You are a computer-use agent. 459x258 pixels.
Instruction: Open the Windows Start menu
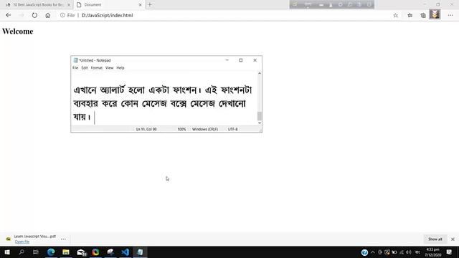coord(7,252)
